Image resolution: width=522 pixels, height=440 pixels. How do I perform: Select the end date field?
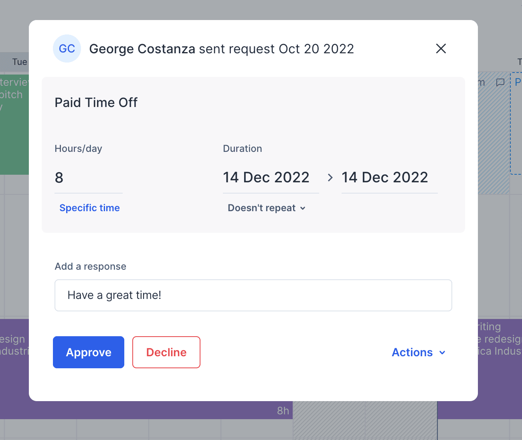(385, 178)
